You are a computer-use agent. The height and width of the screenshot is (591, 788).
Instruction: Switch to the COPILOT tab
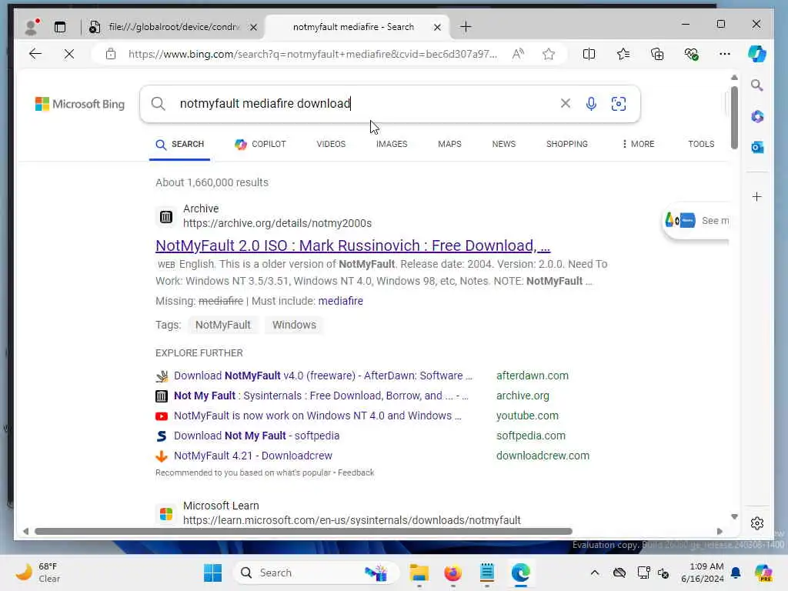coord(260,144)
